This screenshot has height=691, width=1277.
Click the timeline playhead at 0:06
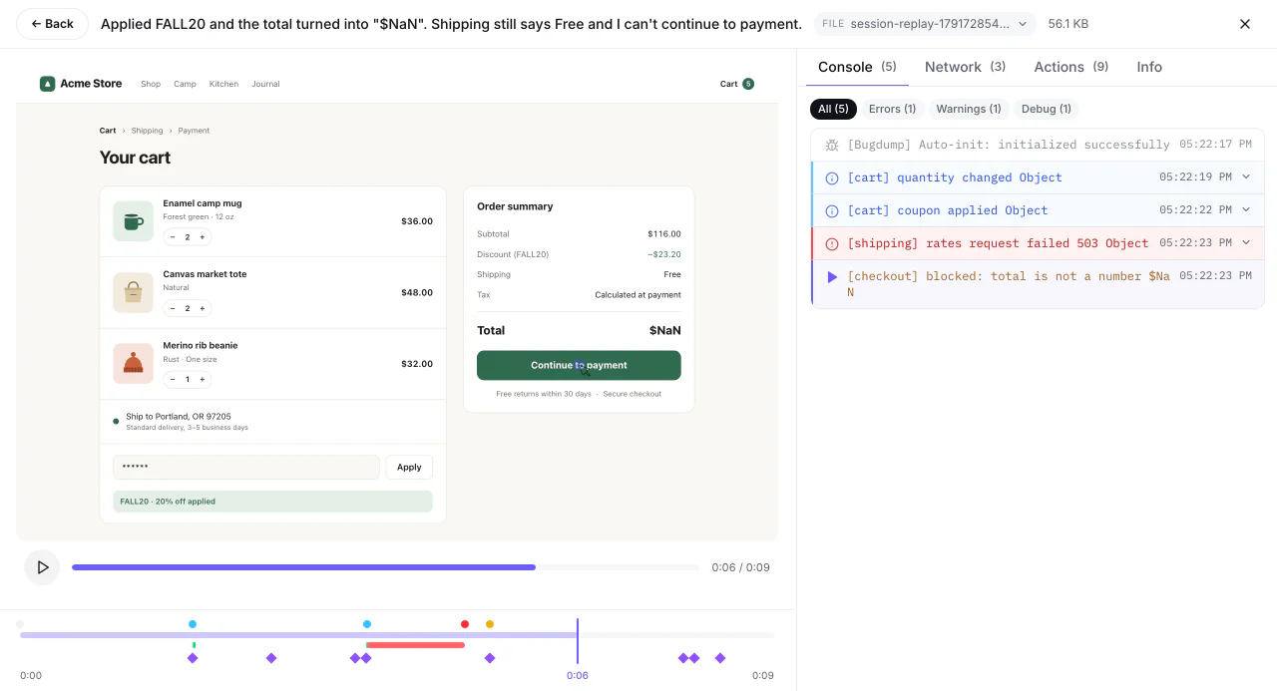[x=577, y=640]
